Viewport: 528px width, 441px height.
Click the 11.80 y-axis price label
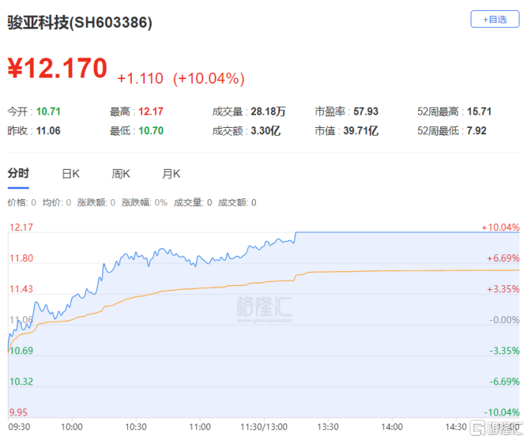coord(21,258)
